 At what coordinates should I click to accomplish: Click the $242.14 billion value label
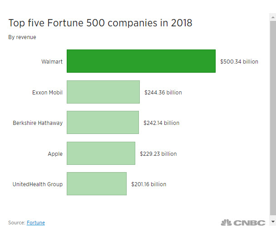[162, 123]
